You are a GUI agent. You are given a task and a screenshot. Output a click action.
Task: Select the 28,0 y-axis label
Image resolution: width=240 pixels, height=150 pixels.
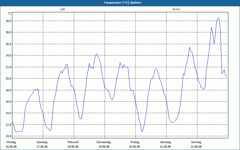tap(8, 32)
